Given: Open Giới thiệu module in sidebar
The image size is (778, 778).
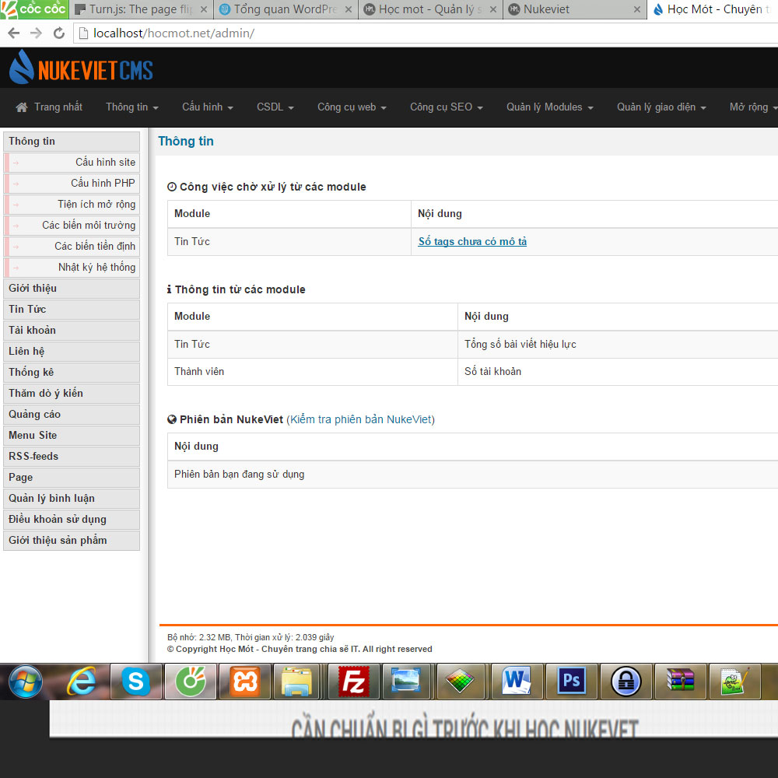Looking at the screenshot, I should 72,289.
